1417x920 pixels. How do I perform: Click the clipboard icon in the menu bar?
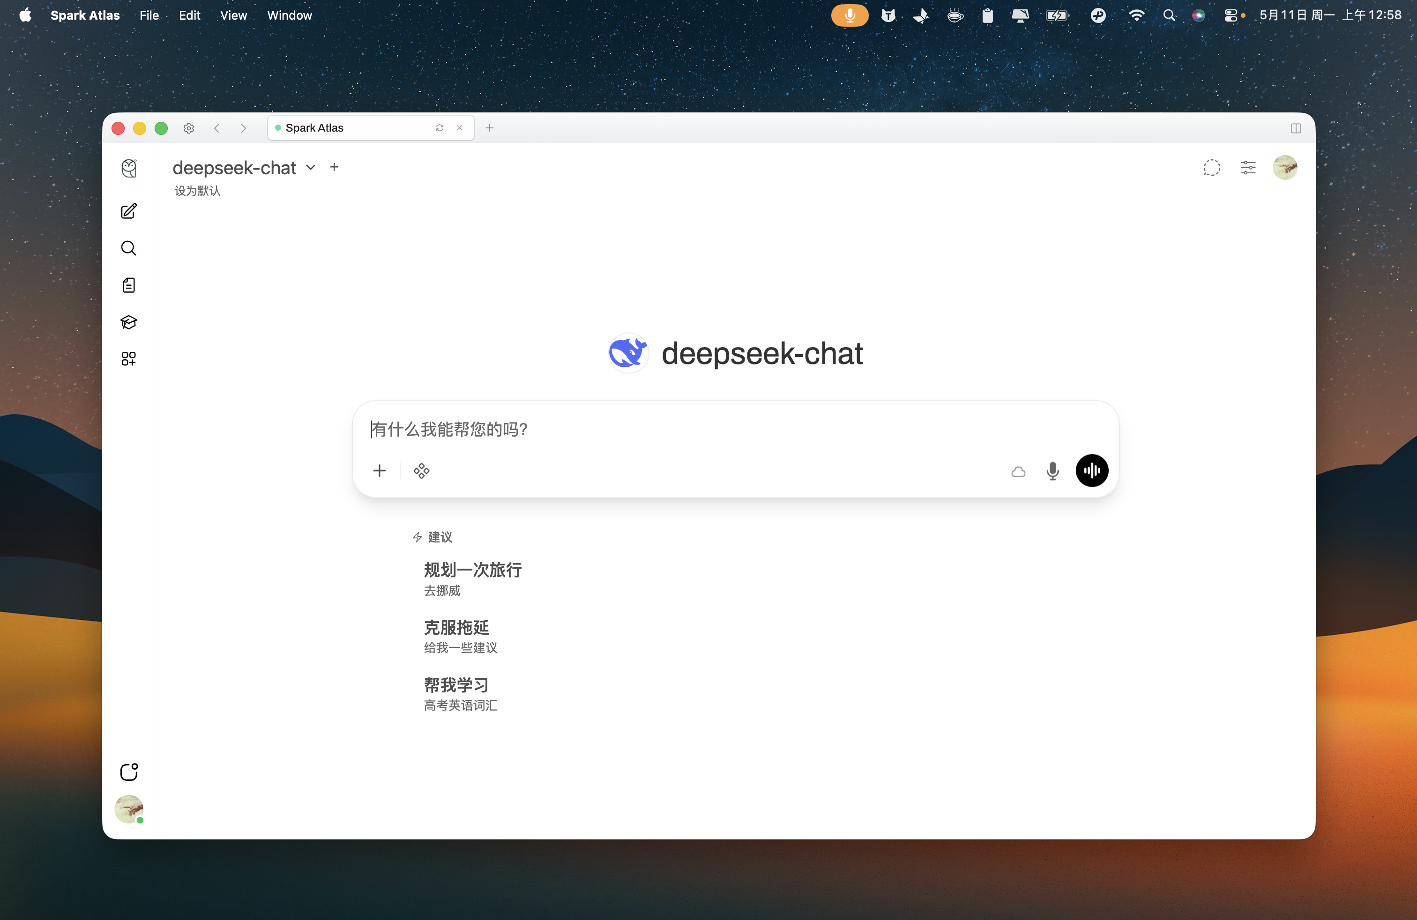pyautogui.click(x=987, y=15)
